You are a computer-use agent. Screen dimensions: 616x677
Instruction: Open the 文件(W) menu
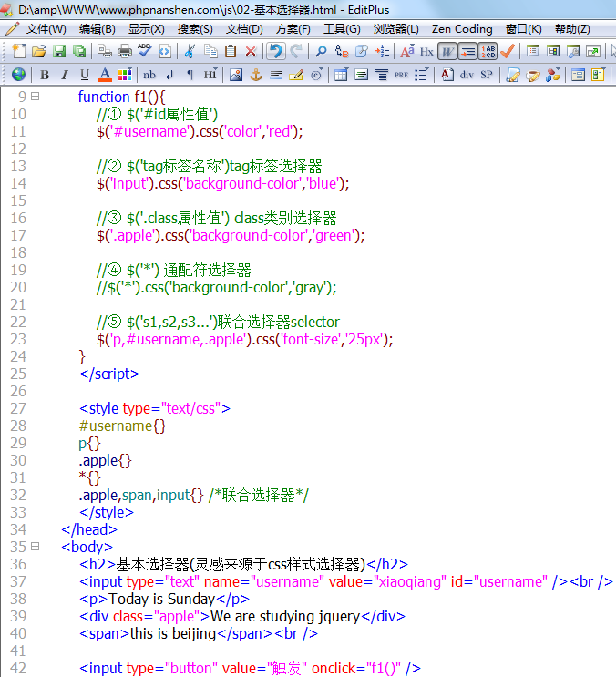(x=46, y=29)
